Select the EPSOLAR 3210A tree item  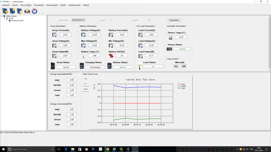[x=18, y=21]
